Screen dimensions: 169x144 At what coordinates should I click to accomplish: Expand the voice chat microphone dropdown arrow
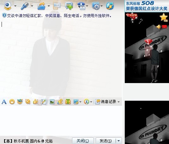(32, 6)
